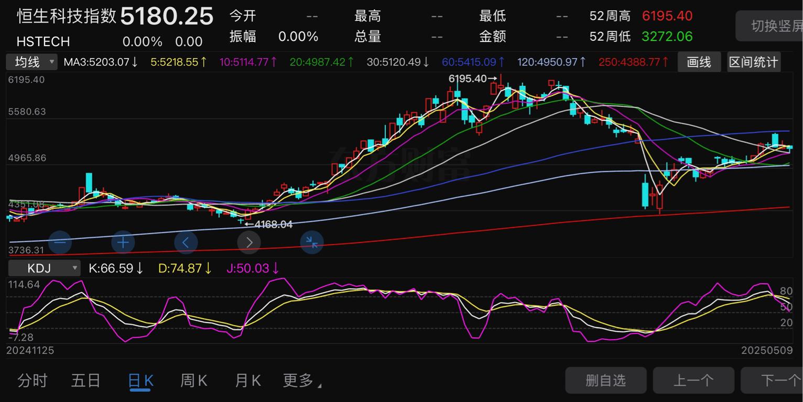Go to previous stock with 上一个
The height and width of the screenshot is (402, 803).
(x=693, y=381)
